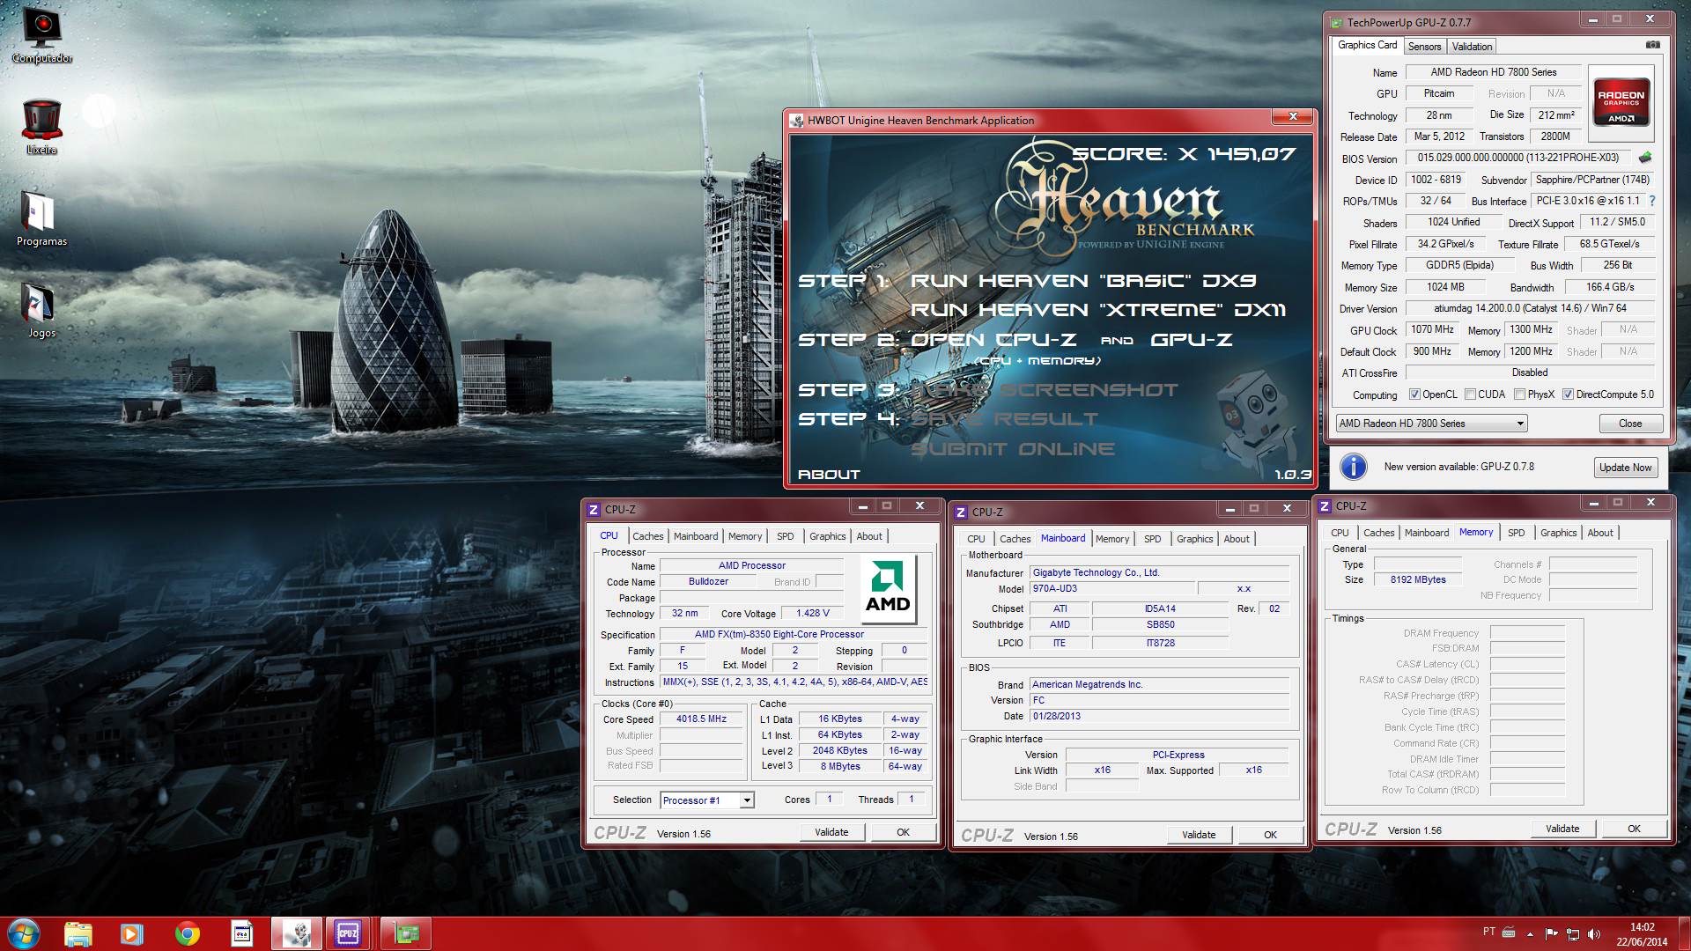Click the Memory Size 8192 MBytes field

point(1418,579)
